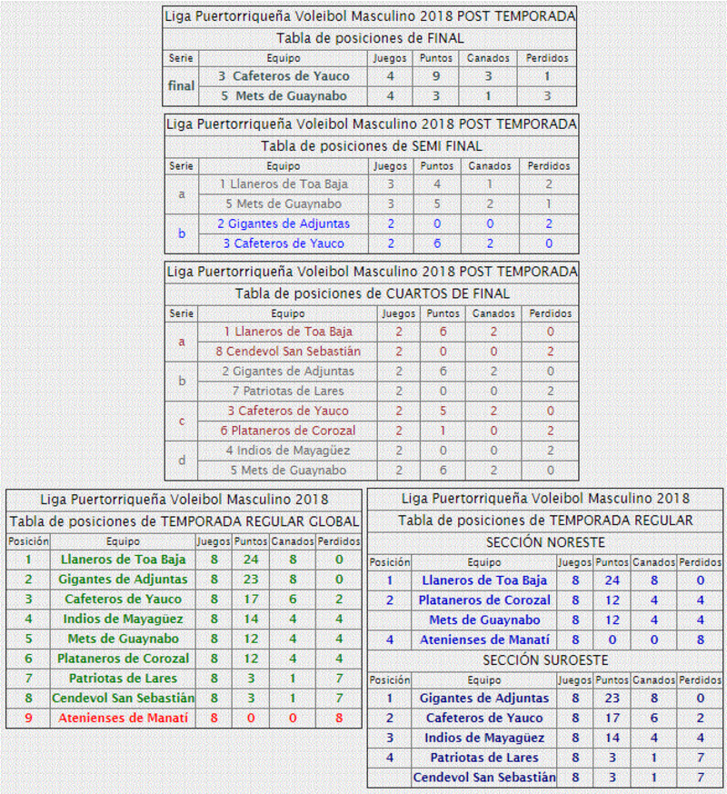Image resolution: width=727 pixels, height=794 pixels.
Task: Select '3 Cafeteros de Yauco' in the FINAL table
Action: 284,76
